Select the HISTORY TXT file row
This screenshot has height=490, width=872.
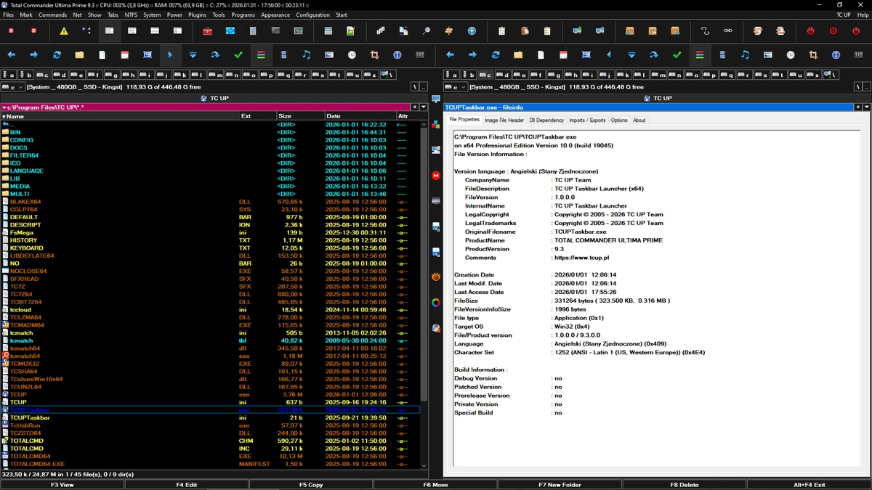pyautogui.click(x=210, y=240)
